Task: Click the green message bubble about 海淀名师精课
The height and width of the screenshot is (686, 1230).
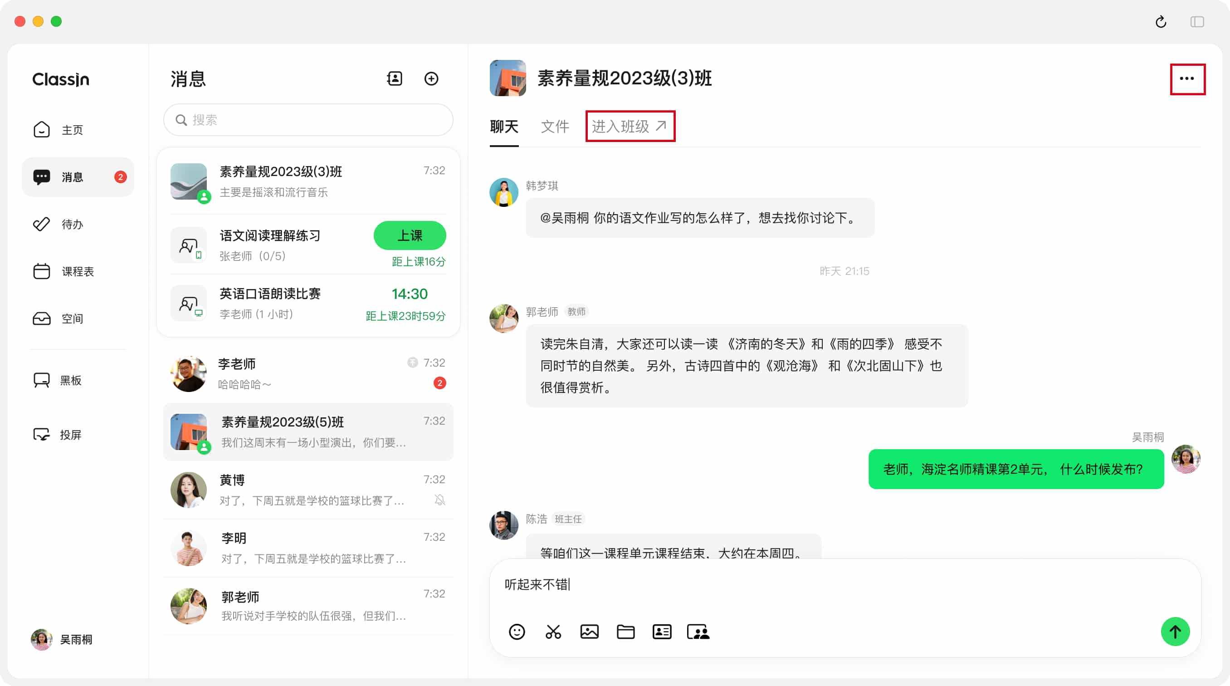Action: tap(1015, 469)
